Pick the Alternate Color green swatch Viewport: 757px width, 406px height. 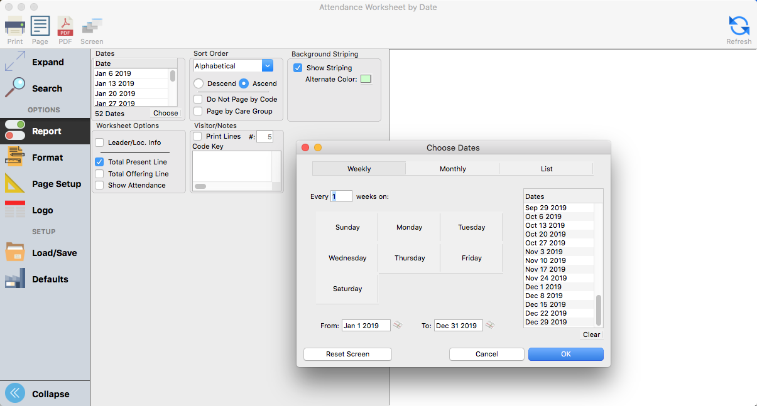[365, 79]
